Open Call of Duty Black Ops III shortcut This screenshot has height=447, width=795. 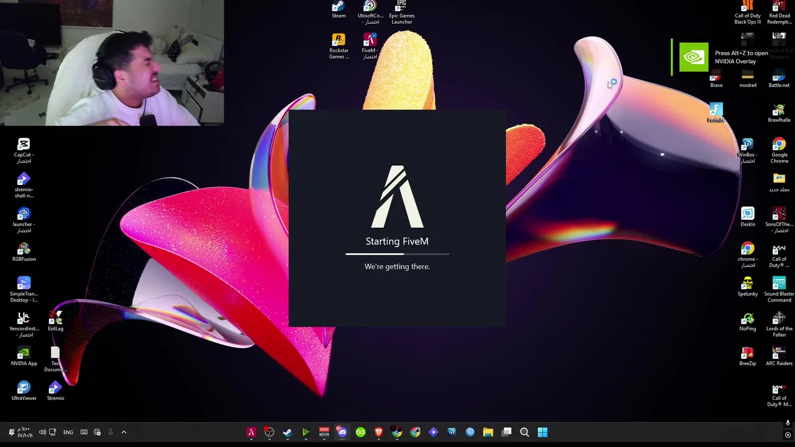(x=747, y=12)
